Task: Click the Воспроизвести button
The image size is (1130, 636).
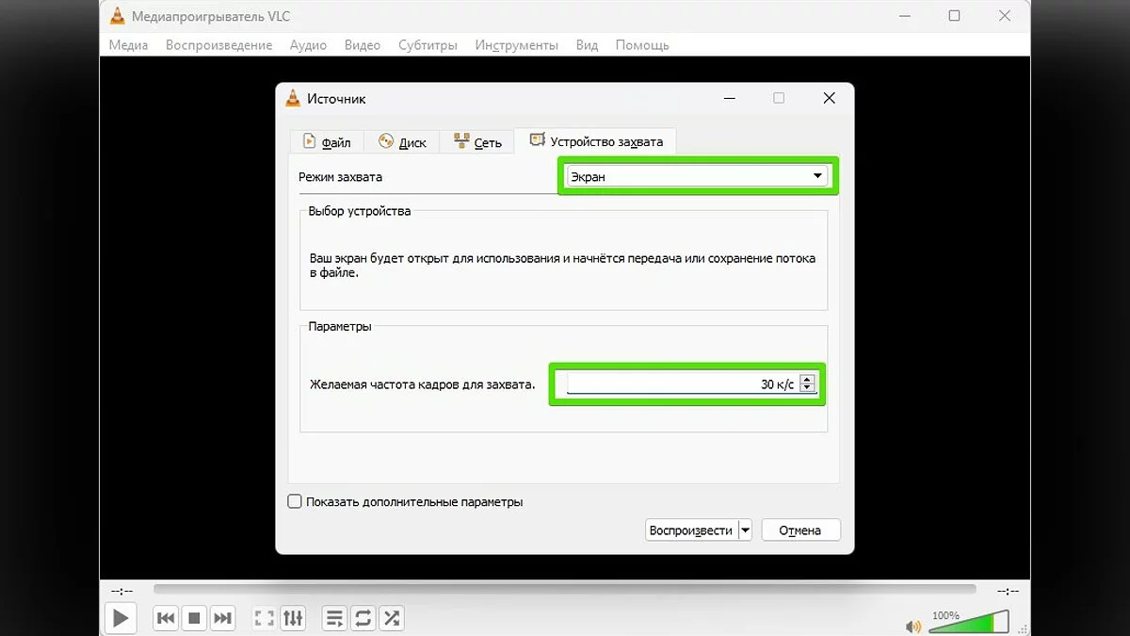Action: point(691,530)
